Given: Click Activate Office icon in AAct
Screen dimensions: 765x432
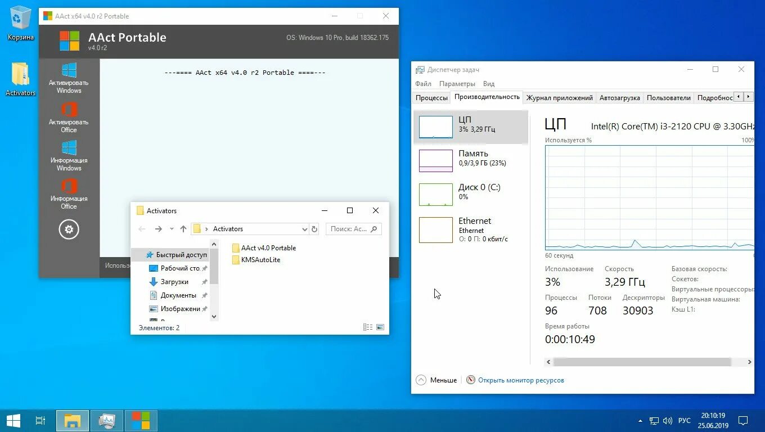Looking at the screenshot, I should (x=69, y=118).
